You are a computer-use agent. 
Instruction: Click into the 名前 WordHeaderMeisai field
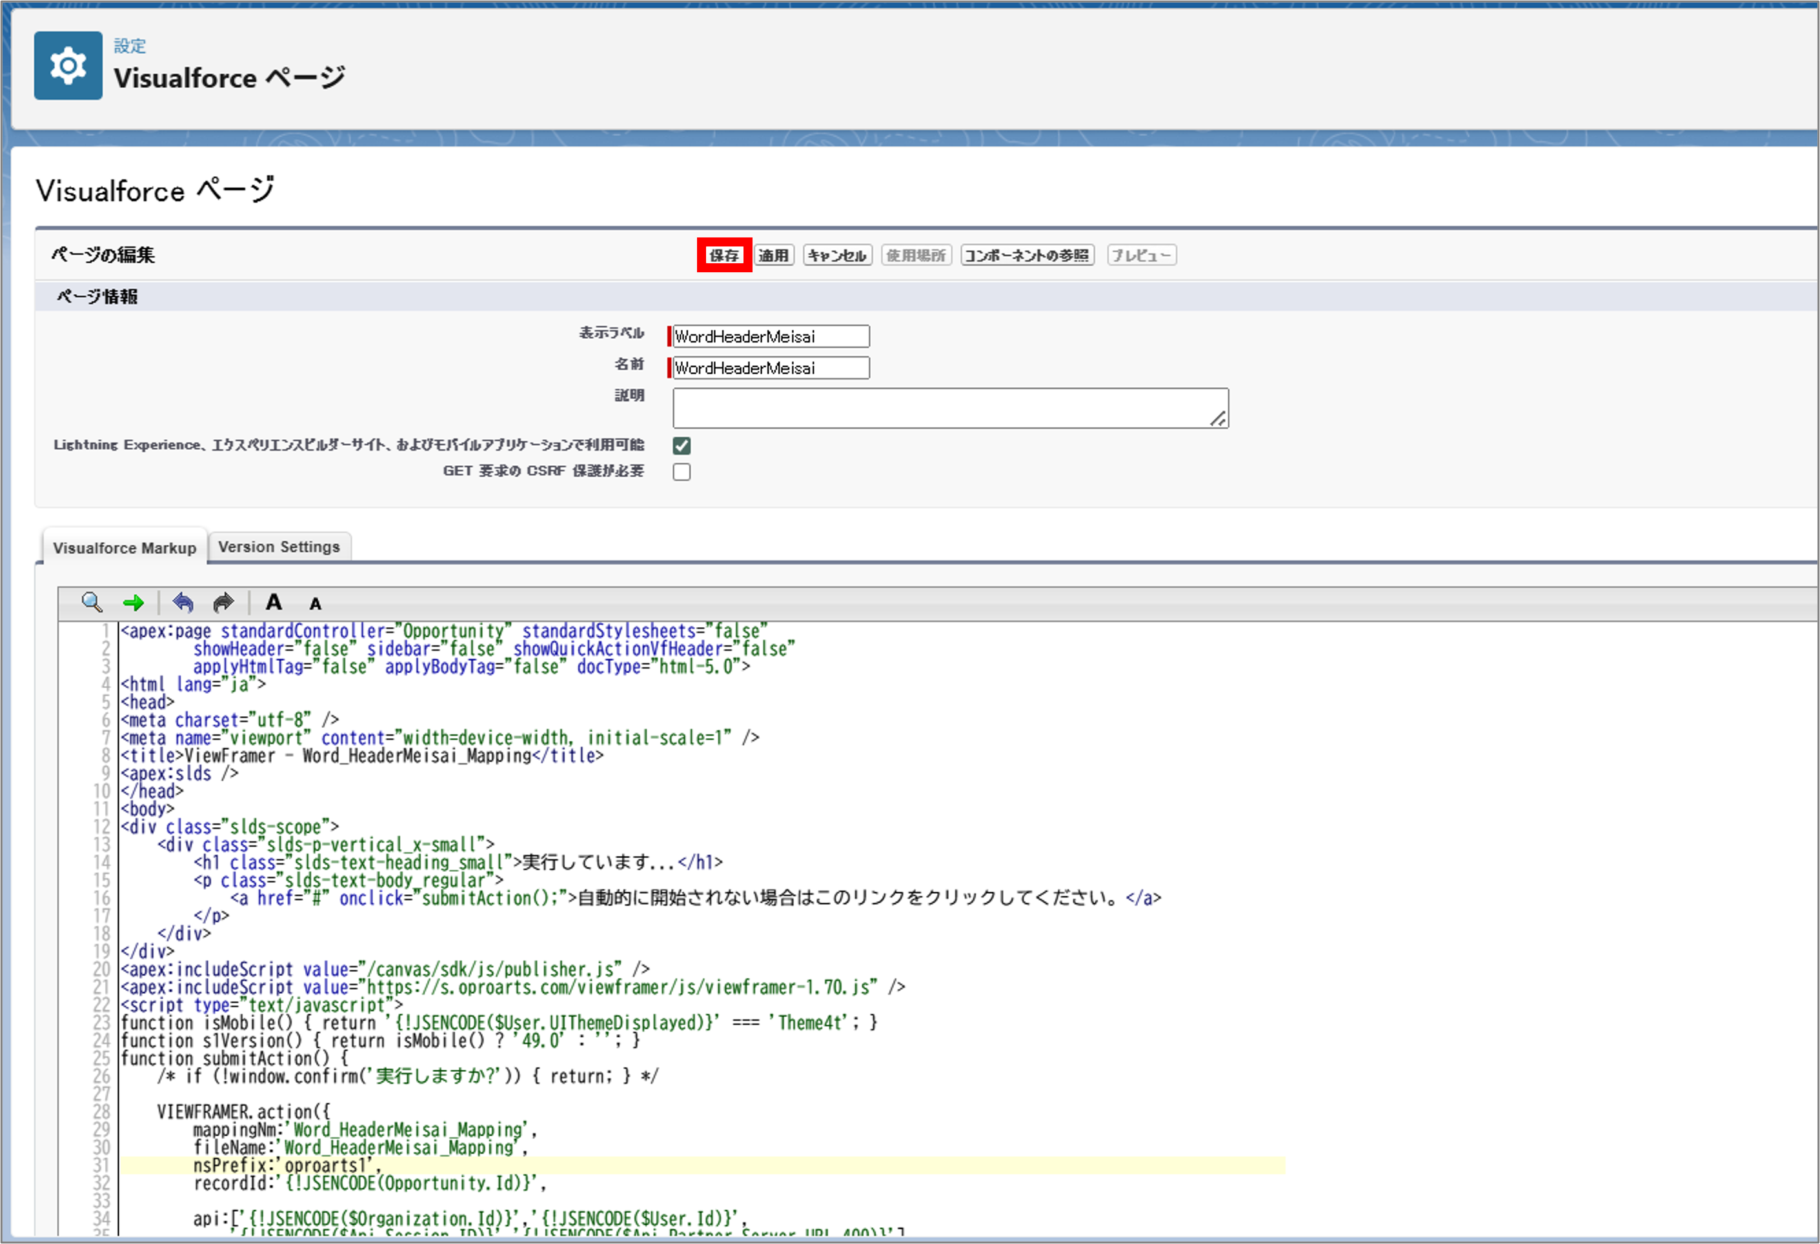[770, 368]
